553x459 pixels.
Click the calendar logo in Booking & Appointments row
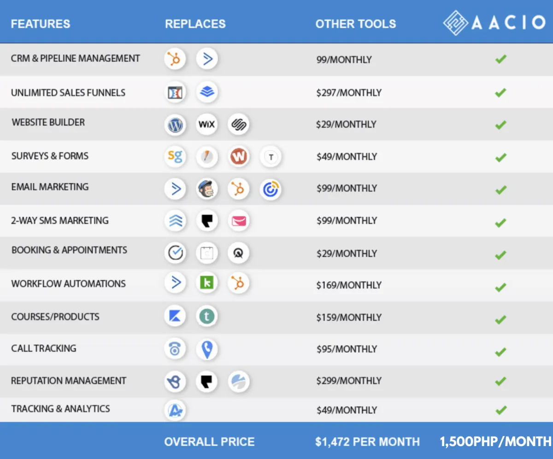pyautogui.click(x=207, y=253)
